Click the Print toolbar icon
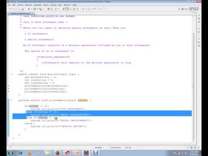 pos(23,9)
